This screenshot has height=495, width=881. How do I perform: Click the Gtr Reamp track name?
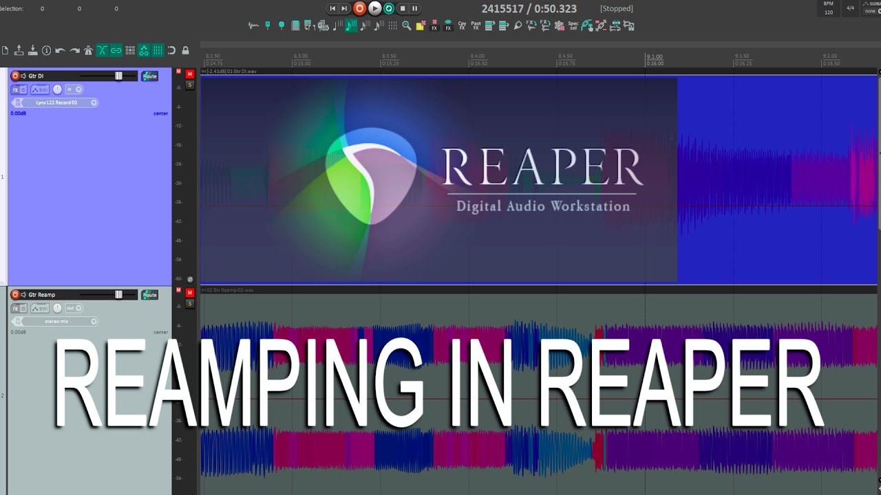(x=42, y=294)
